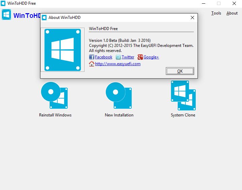This screenshot has width=242, height=190.
Task: Click the large WinToHDD logo in About dialog
Action: [x=62, y=50]
